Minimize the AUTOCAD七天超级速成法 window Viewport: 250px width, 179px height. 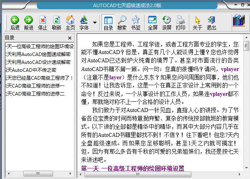[x=236, y=5]
